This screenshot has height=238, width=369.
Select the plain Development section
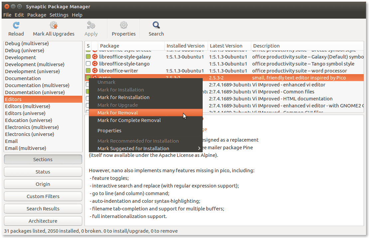pos(43,58)
